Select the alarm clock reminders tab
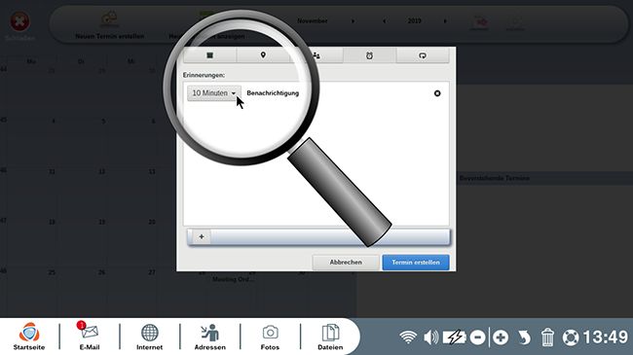Viewport: 633px width, 355px height. coord(369,55)
